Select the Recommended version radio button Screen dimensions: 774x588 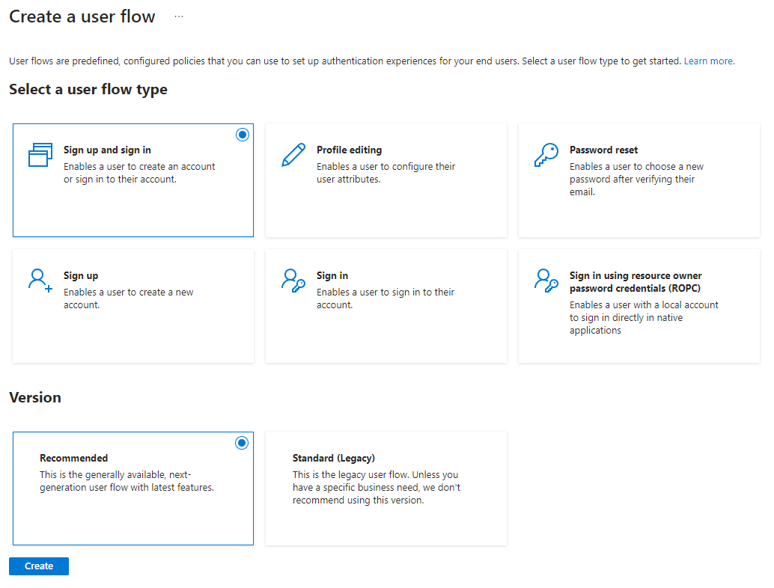tap(242, 443)
